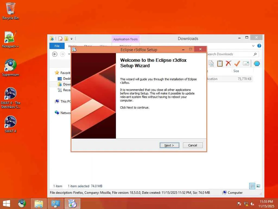Image resolution: width=278 pixels, height=209 pixels.
Task: Click Properties icon in Quick Access Toolbar
Action: [61, 38]
